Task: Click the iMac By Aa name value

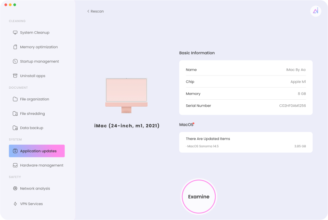Action: [296, 70]
